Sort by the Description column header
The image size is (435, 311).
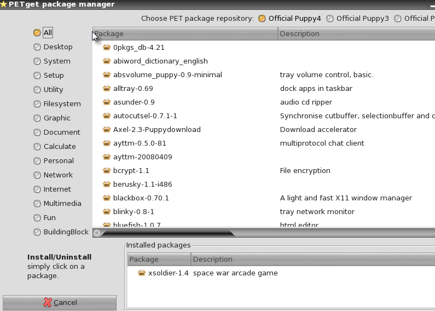(x=356, y=33)
